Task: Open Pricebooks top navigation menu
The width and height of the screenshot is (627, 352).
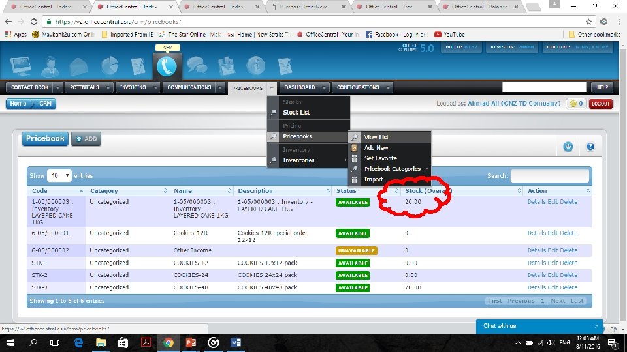Action: (x=248, y=88)
